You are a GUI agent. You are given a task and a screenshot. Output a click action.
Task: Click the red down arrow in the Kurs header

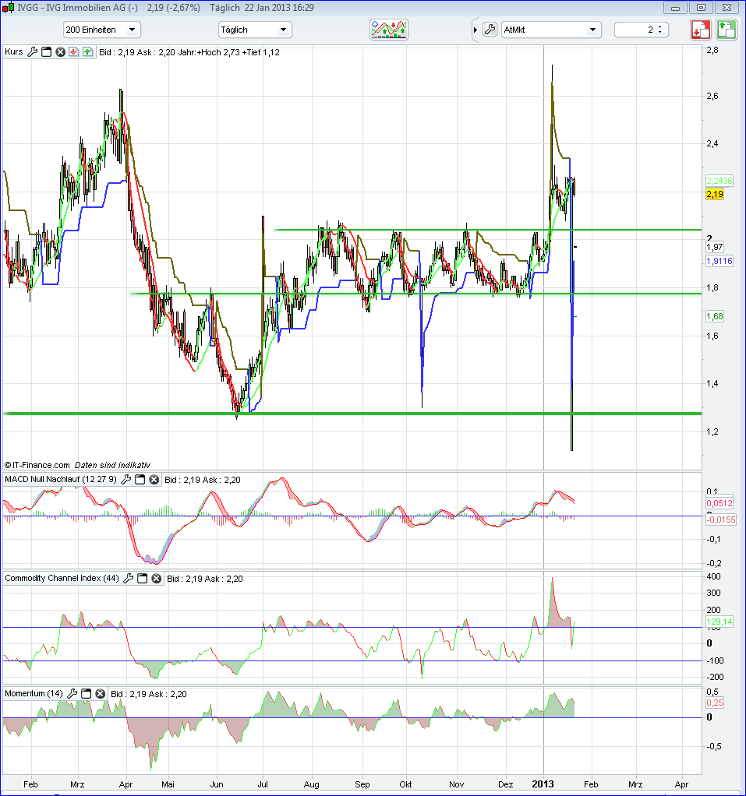click(74, 51)
